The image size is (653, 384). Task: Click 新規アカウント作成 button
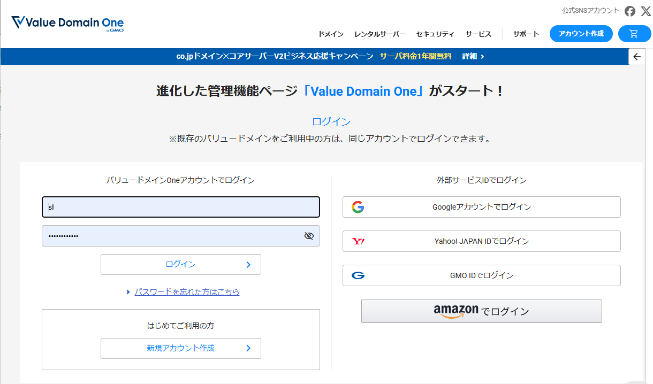coord(181,348)
